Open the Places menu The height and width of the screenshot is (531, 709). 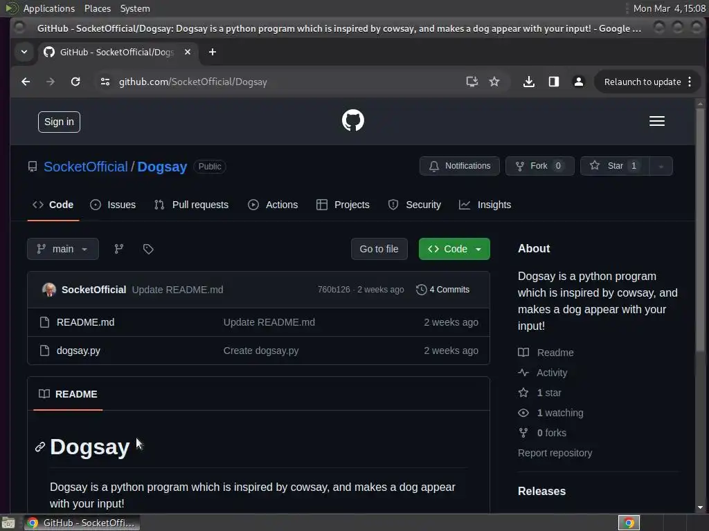[x=97, y=8]
